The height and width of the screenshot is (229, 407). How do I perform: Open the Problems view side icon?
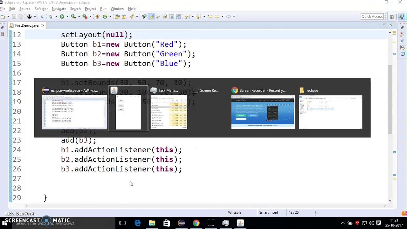click(403, 35)
